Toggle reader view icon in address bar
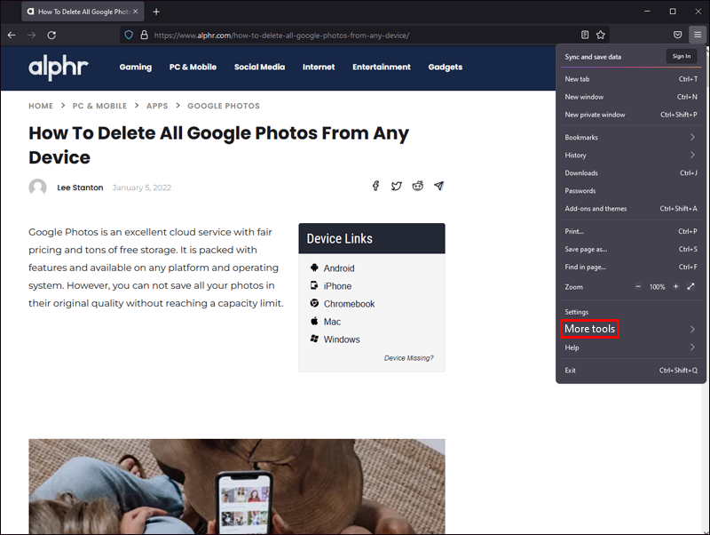Screen dimensions: 710x535 point(585,35)
